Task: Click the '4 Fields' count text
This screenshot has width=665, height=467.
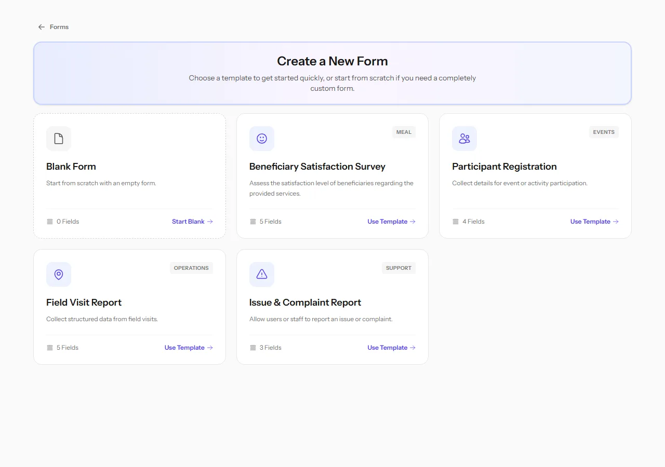Action: point(473,222)
